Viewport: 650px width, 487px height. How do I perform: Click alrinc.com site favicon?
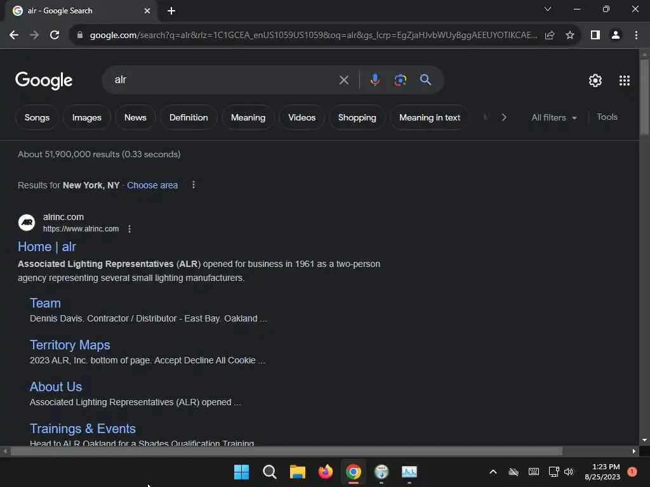tap(27, 223)
